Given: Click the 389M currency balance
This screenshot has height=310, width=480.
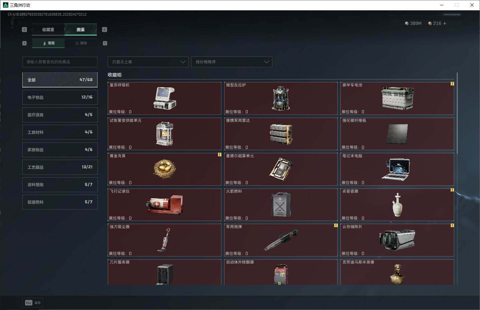Looking at the screenshot, I should pos(413,23).
